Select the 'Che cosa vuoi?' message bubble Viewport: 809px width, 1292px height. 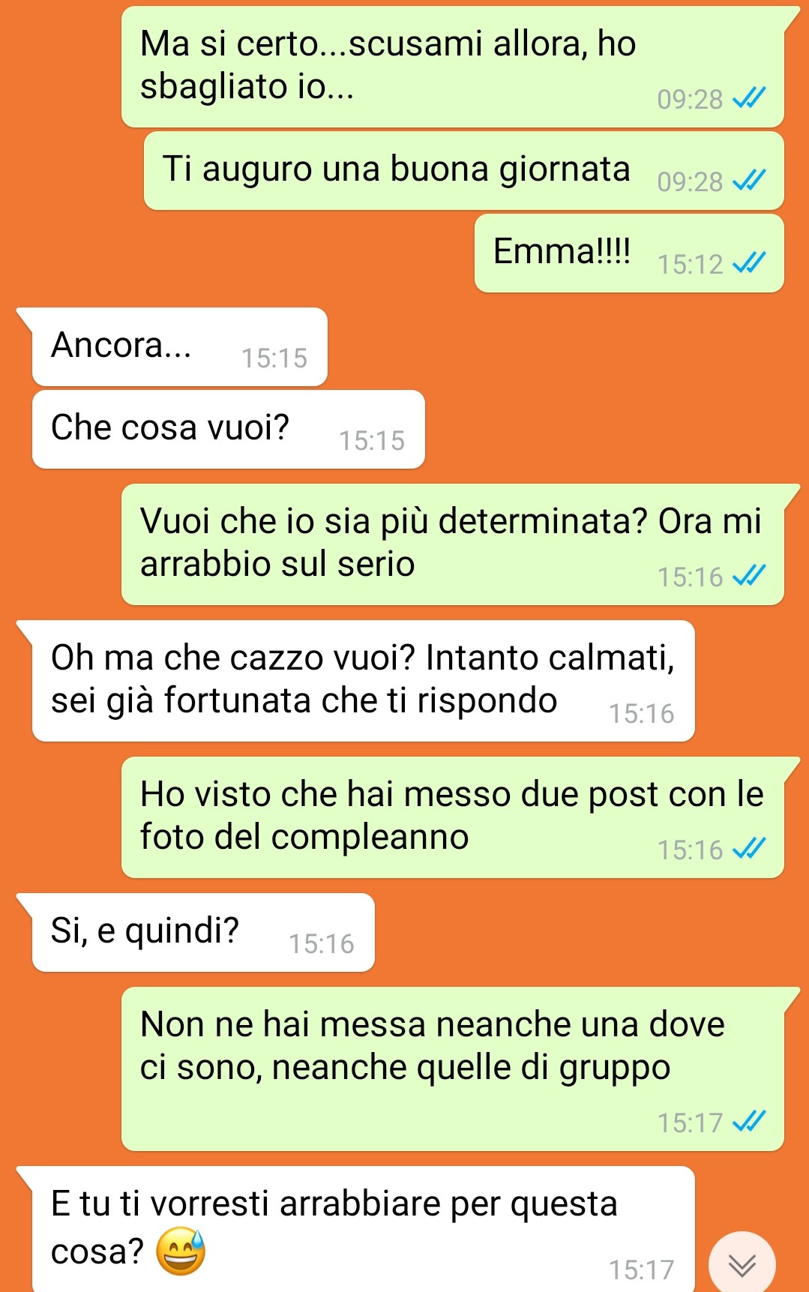tap(229, 429)
